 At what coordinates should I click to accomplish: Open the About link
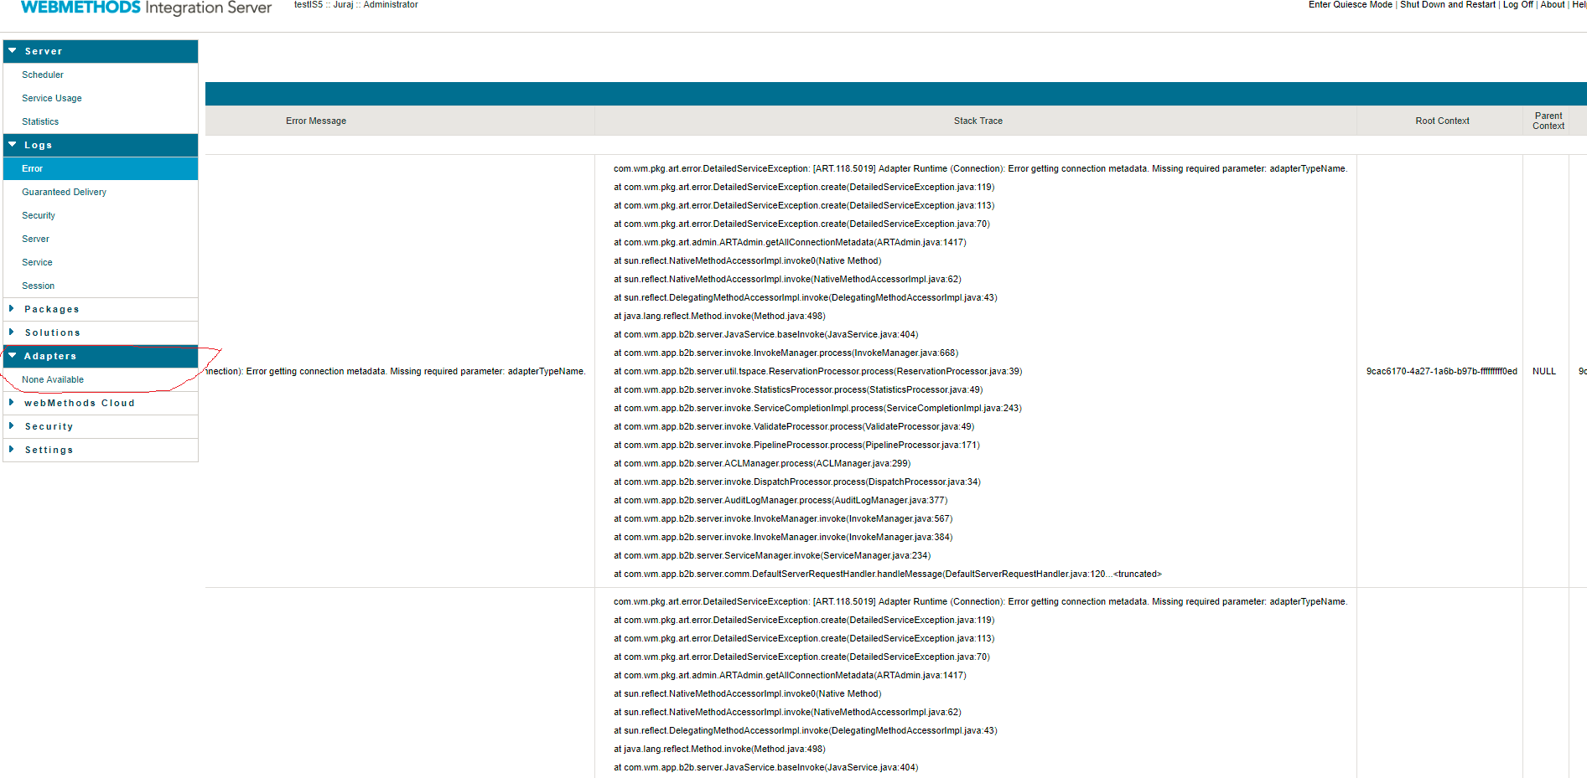point(1553,4)
